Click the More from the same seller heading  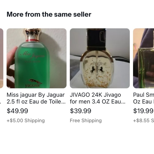pyautogui.click(x=49, y=14)
